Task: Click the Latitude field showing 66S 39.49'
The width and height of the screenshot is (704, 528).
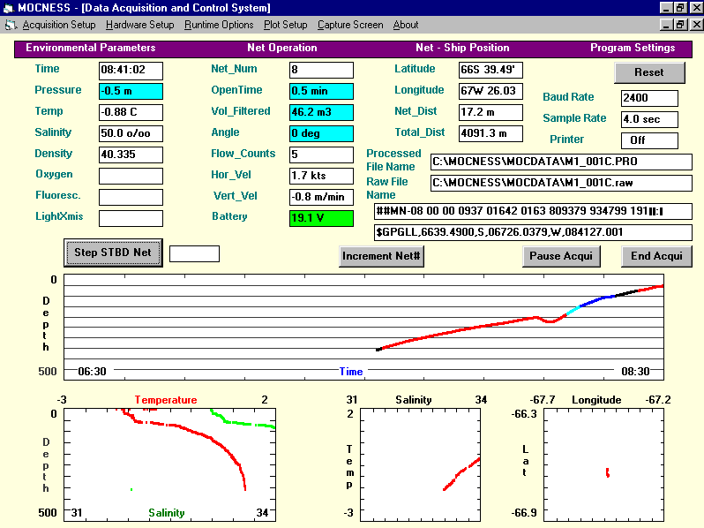Action: coord(491,70)
